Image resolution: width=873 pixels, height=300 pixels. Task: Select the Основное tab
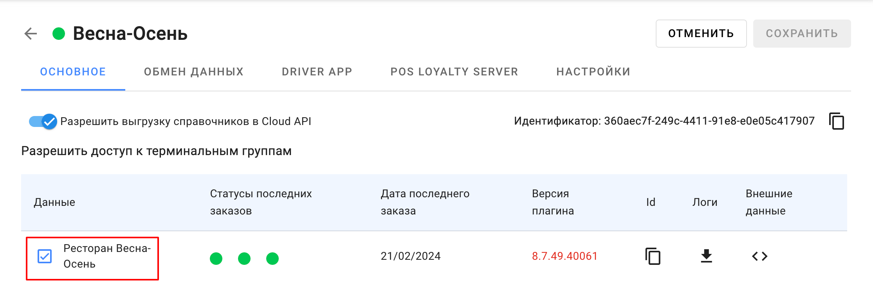click(x=73, y=72)
